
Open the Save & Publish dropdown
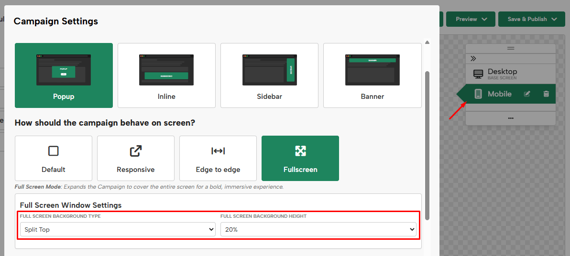coord(531,19)
